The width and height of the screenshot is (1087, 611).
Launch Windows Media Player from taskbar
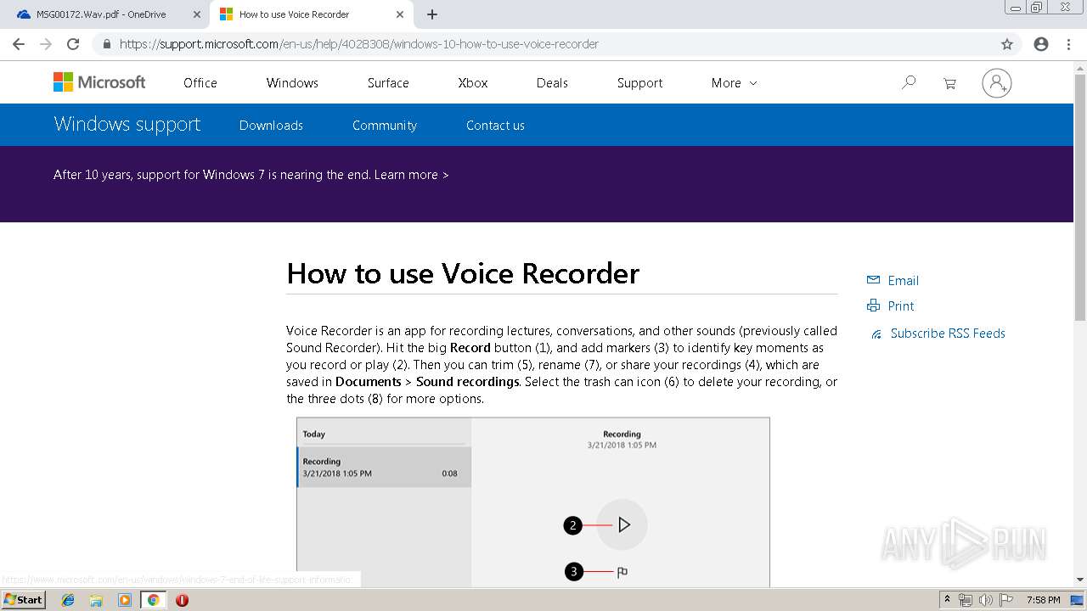[x=125, y=600]
